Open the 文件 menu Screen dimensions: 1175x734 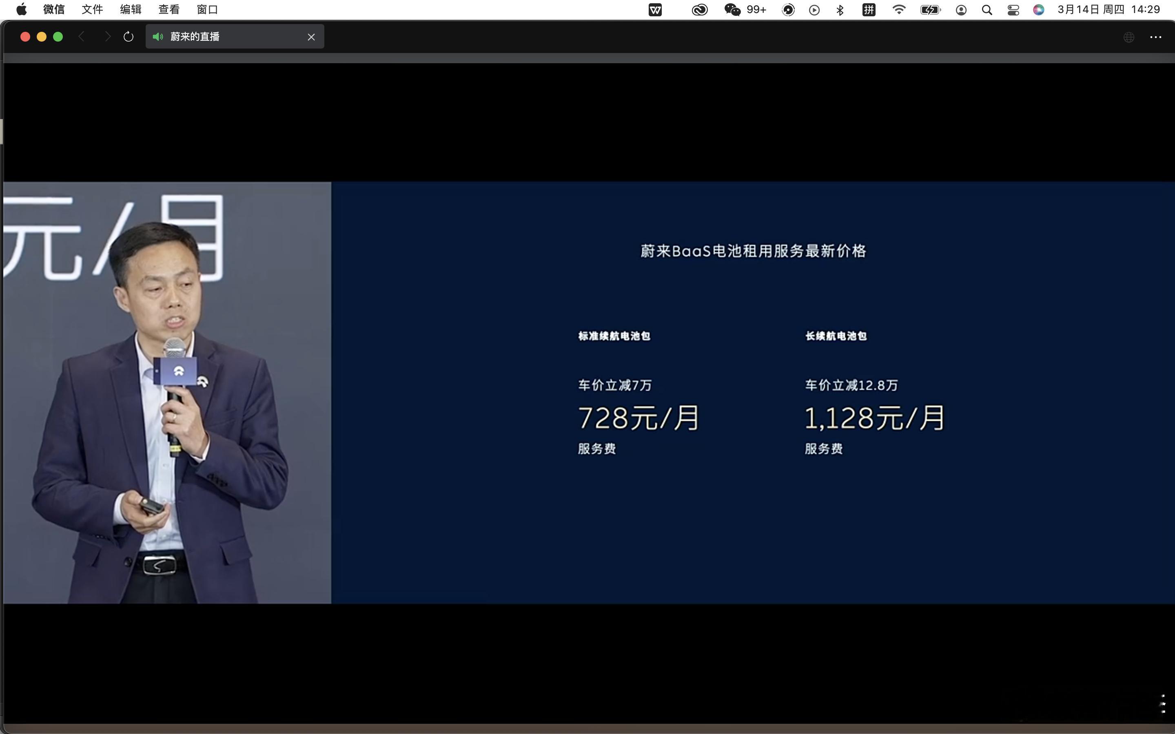[92, 9]
